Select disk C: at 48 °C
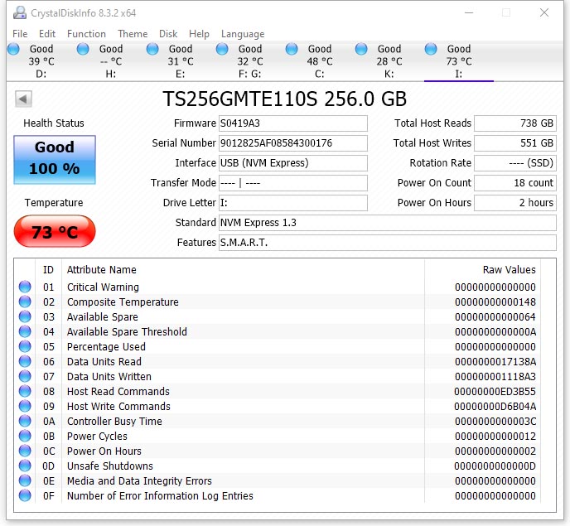This screenshot has height=526, width=570. [x=320, y=61]
